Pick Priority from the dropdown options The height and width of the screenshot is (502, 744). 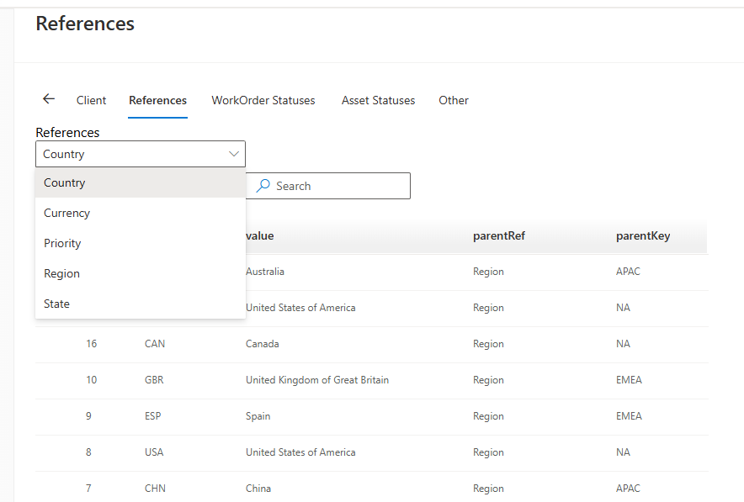pos(141,244)
